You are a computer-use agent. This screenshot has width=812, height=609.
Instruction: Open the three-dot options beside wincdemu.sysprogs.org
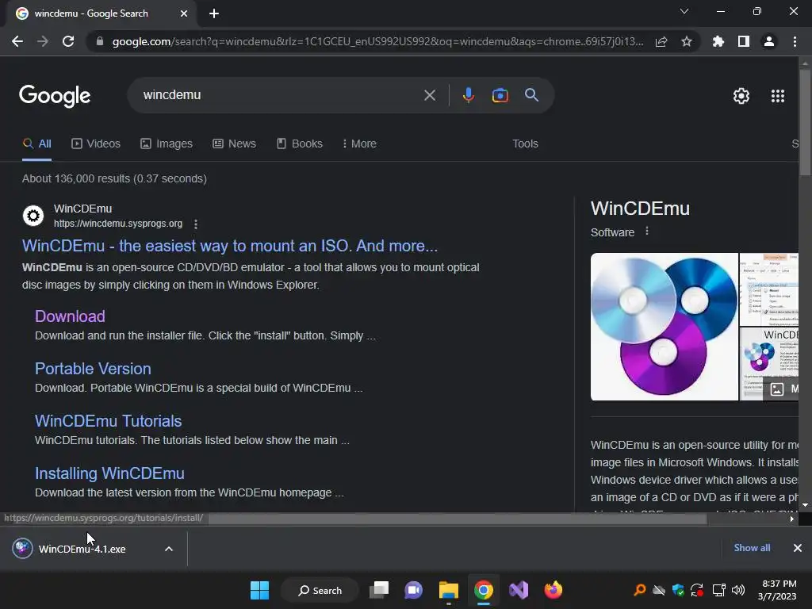(x=196, y=224)
